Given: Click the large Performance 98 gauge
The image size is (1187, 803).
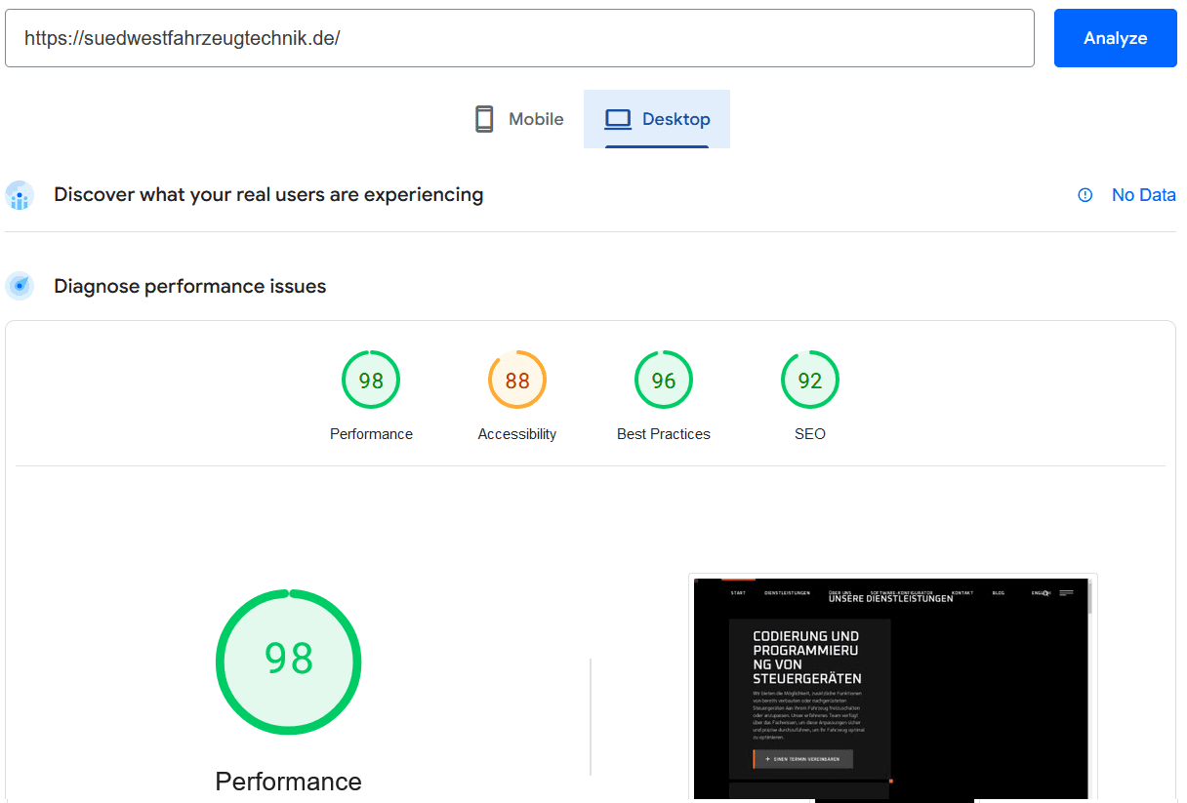Looking at the screenshot, I should click(x=289, y=662).
